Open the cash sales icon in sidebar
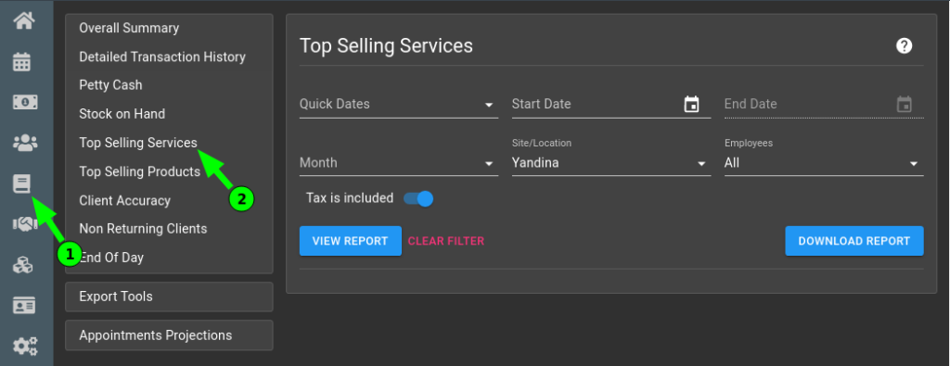Screen dimensions: 950x366 point(25,102)
